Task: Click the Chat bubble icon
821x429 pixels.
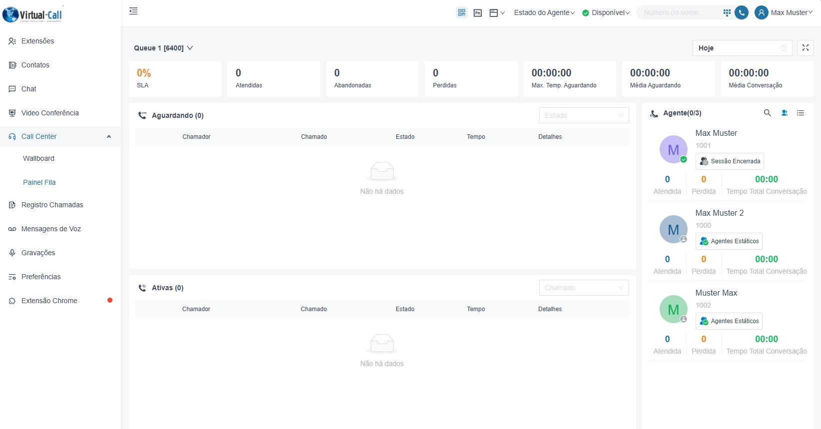Action: tap(12, 89)
